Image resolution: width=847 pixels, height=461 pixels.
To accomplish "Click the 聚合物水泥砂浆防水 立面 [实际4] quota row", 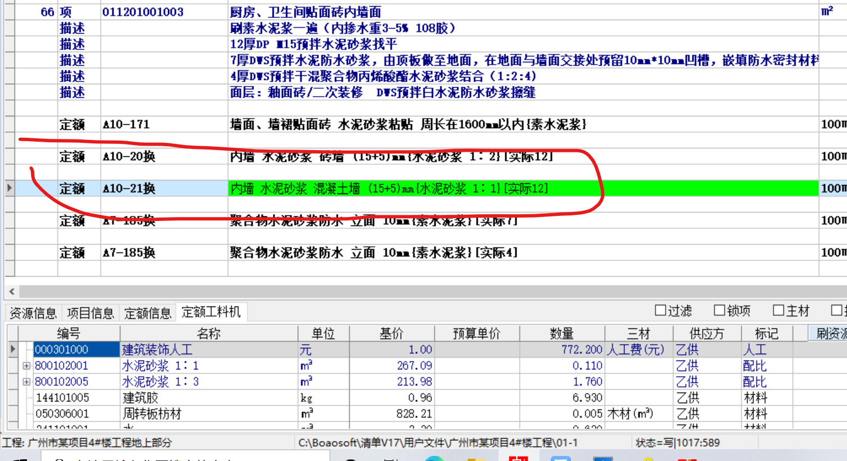I will 373,252.
